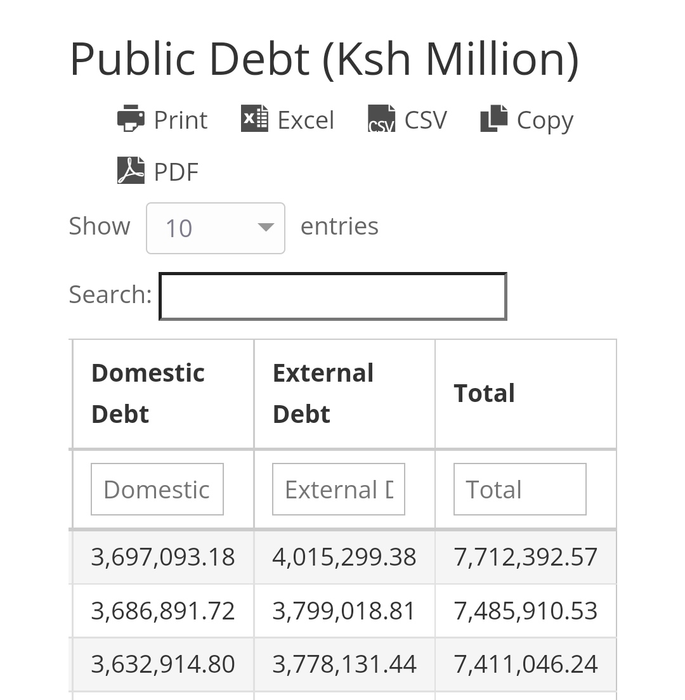The height and width of the screenshot is (700, 685).
Task: Focus the Total filter field
Action: (x=520, y=489)
